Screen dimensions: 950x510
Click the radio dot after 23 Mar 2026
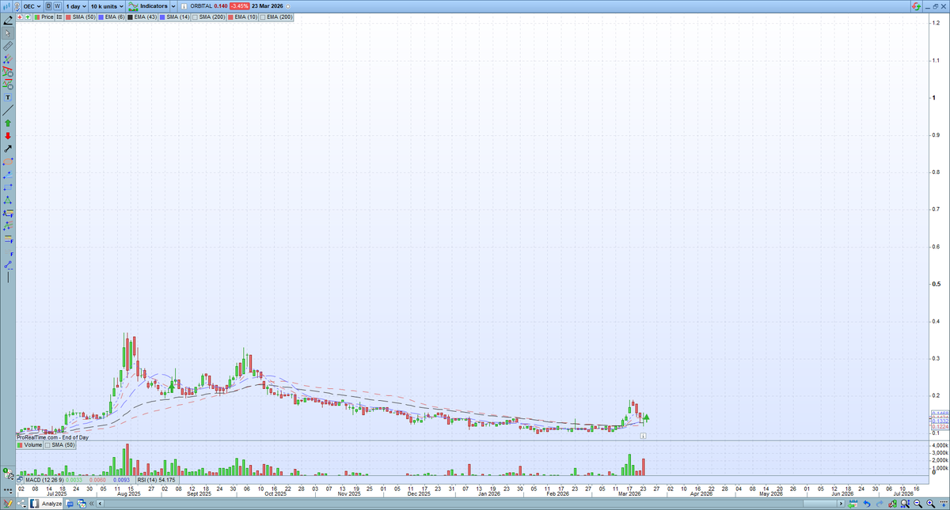[x=287, y=6]
